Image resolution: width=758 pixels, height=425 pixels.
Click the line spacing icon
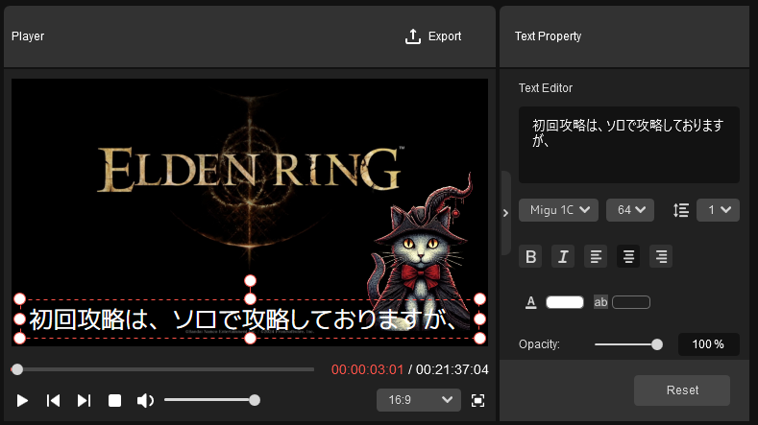(x=681, y=210)
